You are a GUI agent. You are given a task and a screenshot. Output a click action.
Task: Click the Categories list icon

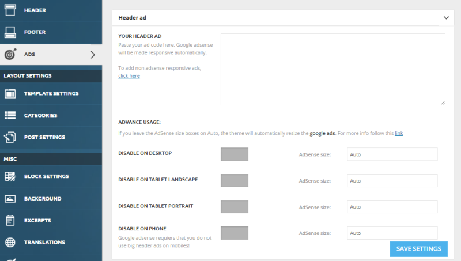10,115
